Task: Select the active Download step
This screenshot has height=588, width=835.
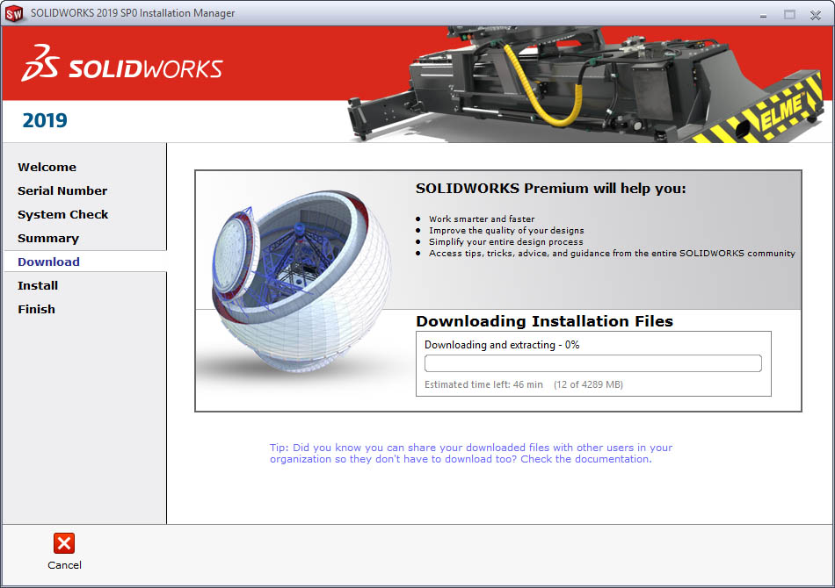Action: point(47,262)
